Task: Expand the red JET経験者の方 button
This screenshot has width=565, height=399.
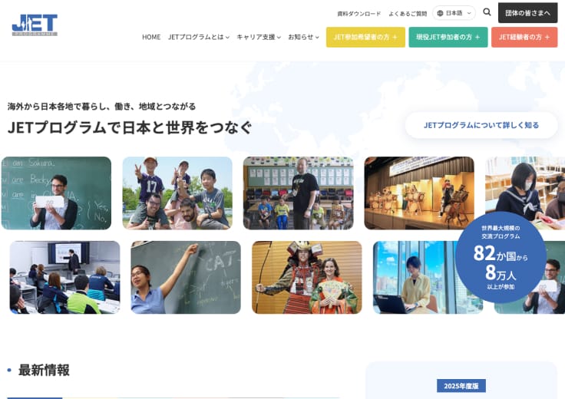Action: 524,37
